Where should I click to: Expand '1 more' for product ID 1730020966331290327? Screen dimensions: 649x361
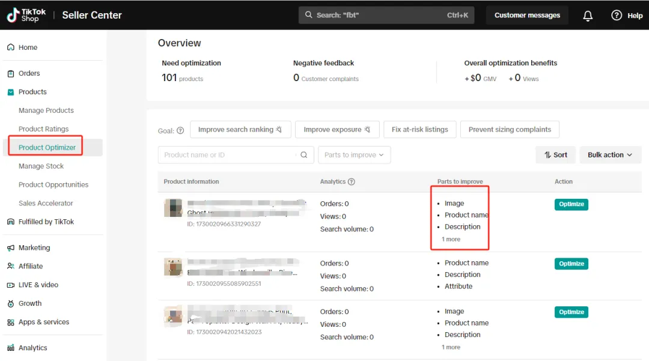[x=451, y=239]
